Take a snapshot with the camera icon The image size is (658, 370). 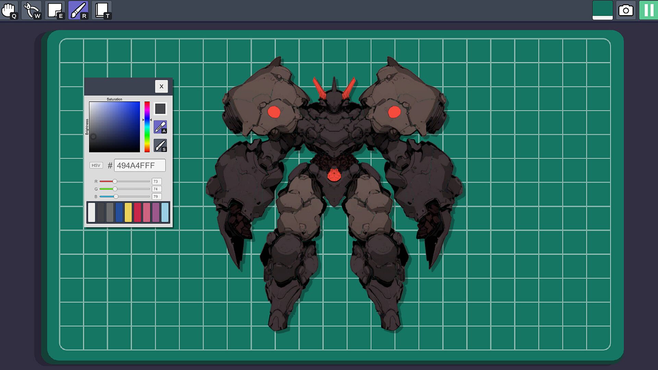[626, 10]
